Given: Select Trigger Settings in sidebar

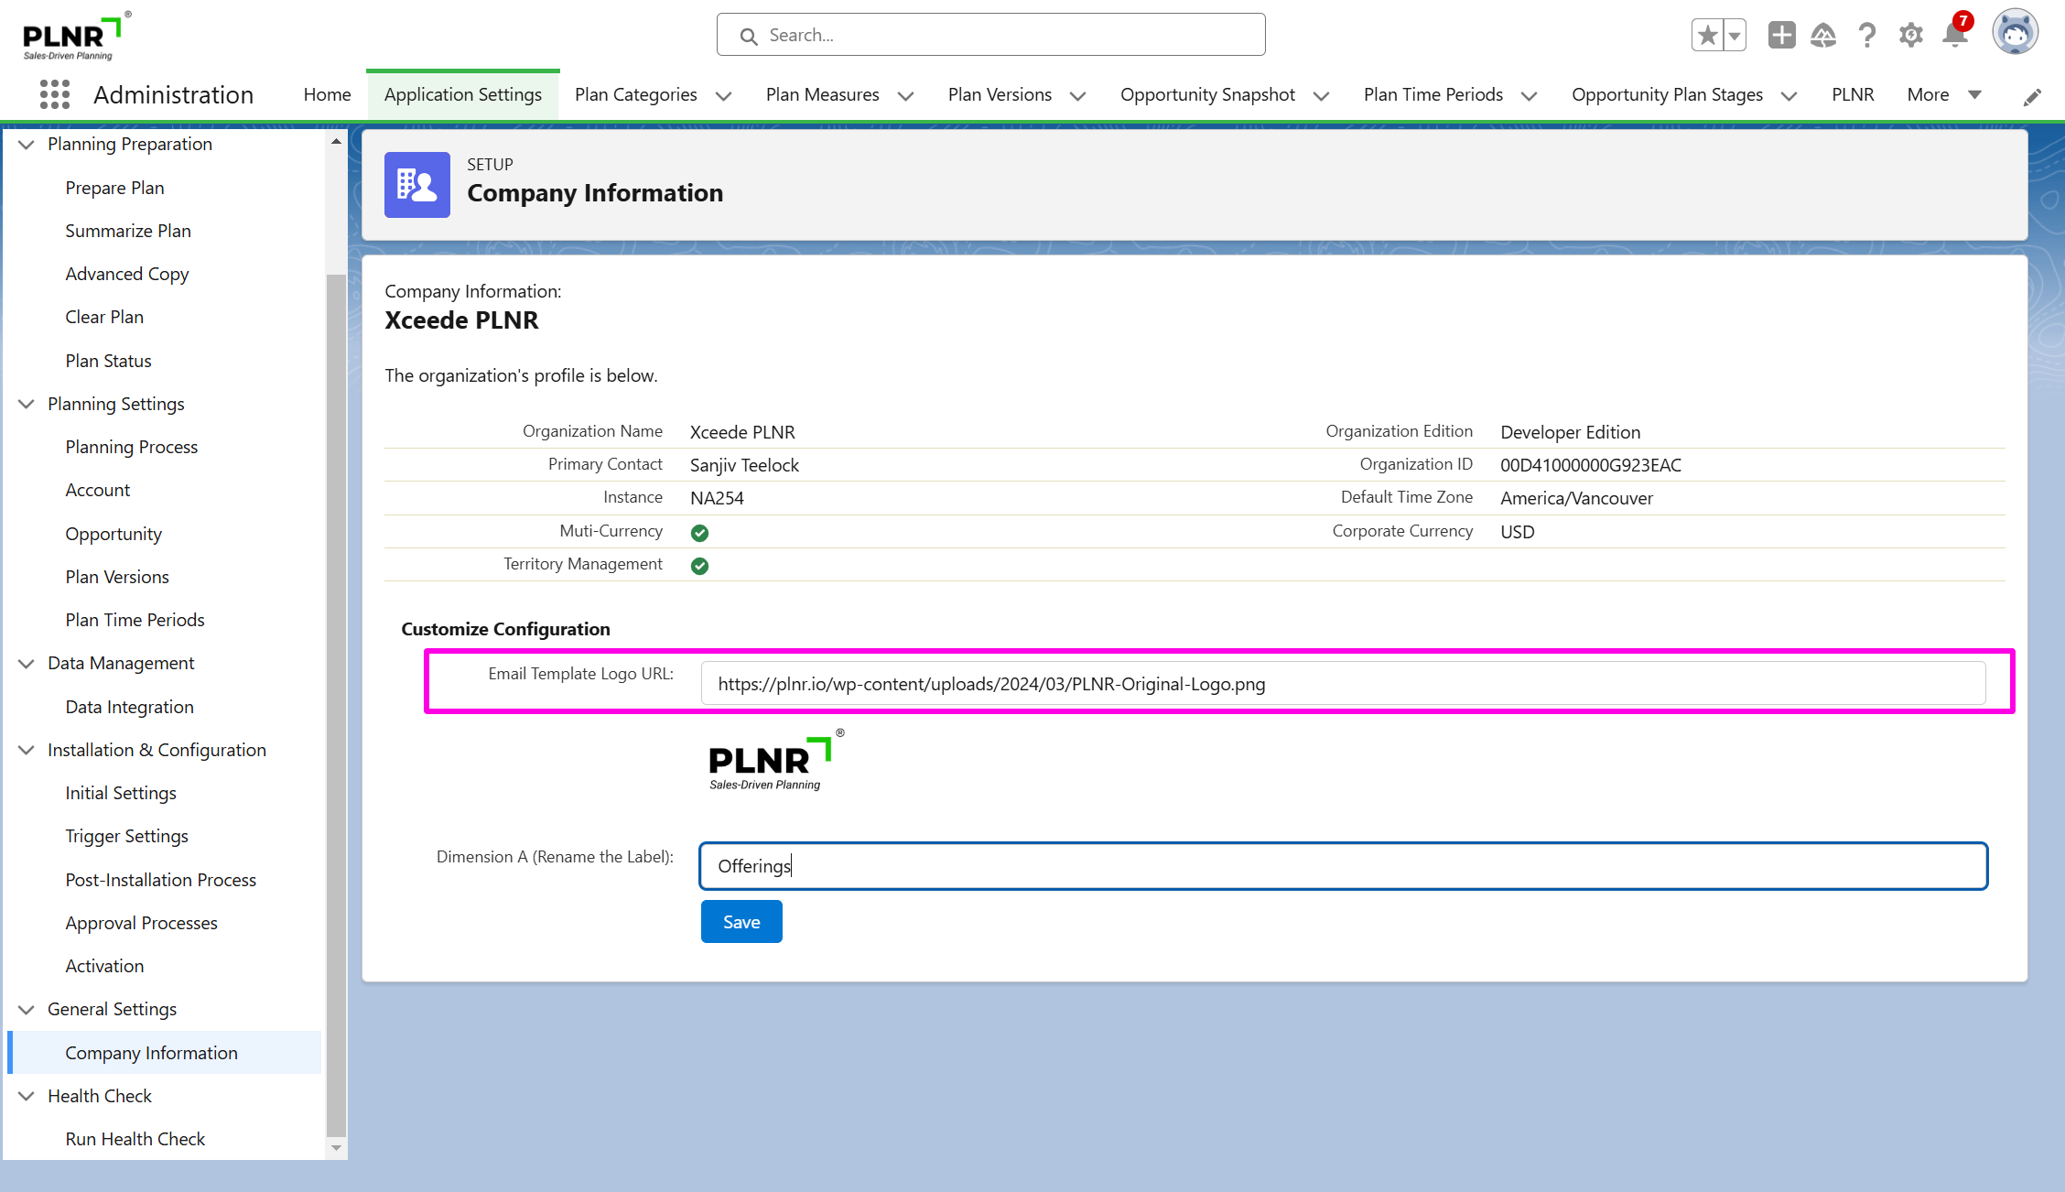Looking at the screenshot, I should (x=126, y=836).
